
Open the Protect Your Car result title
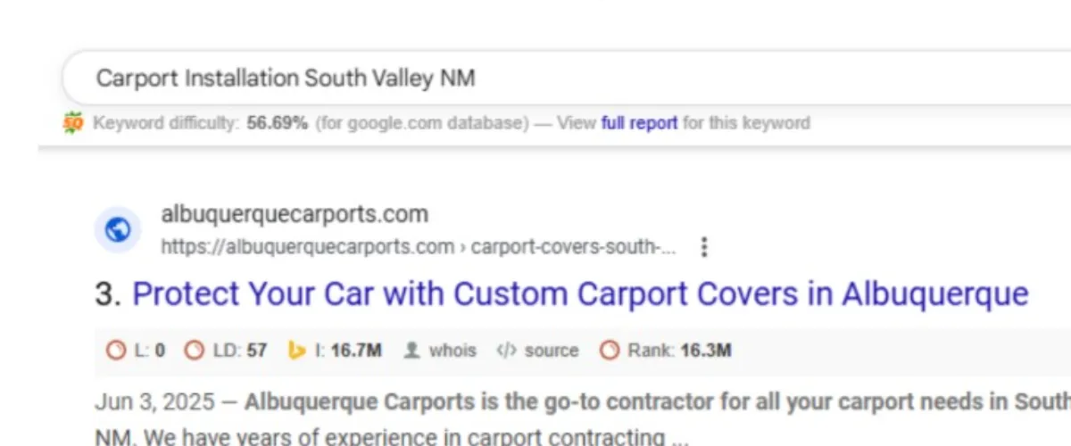coord(580,293)
